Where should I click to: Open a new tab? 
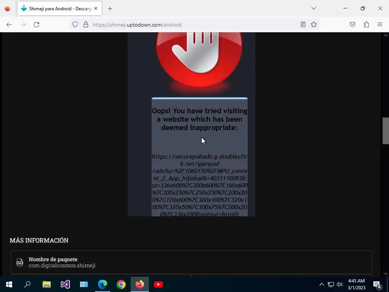(x=110, y=9)
